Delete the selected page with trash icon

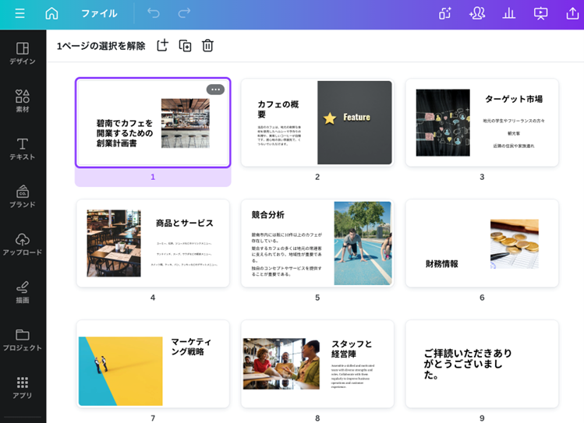tap(207, 45)
